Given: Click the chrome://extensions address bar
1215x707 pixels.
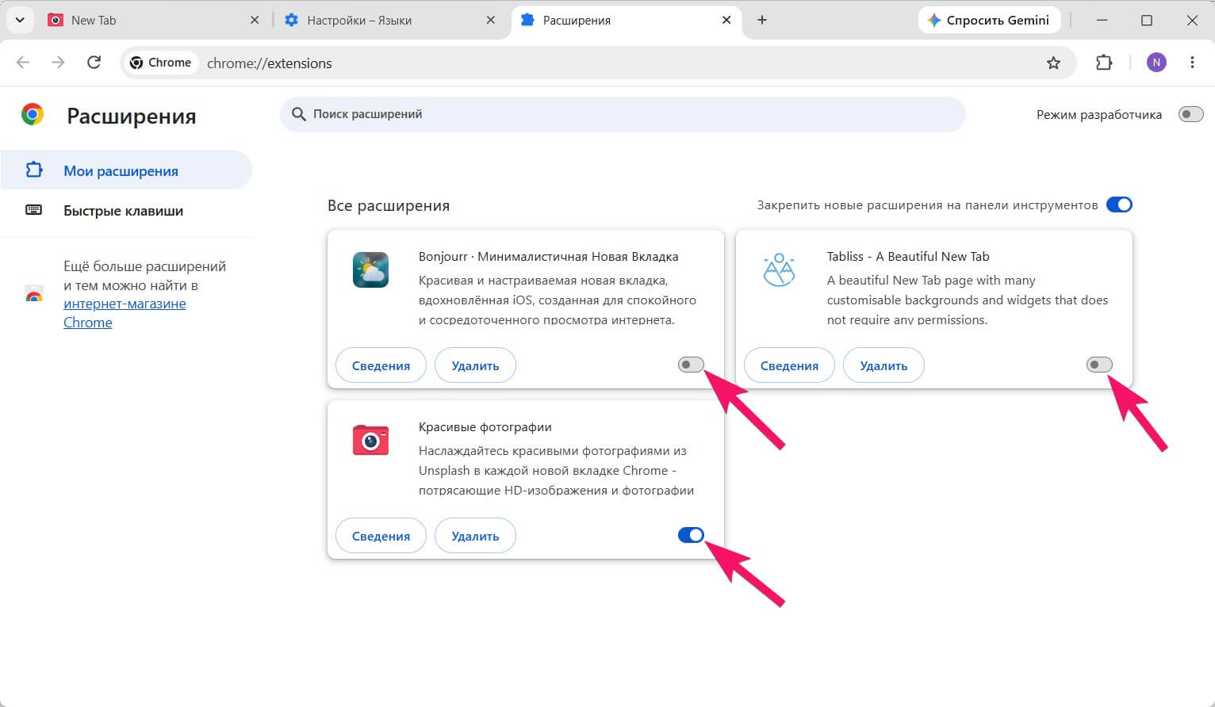Looking at the screenshot, I should pyautogui.click(x=599, y=63).
